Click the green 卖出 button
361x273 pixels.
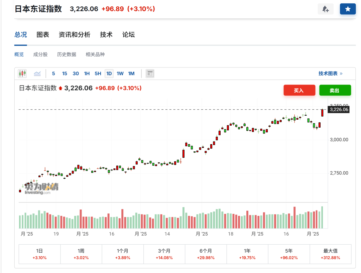(x=335, y=90)
